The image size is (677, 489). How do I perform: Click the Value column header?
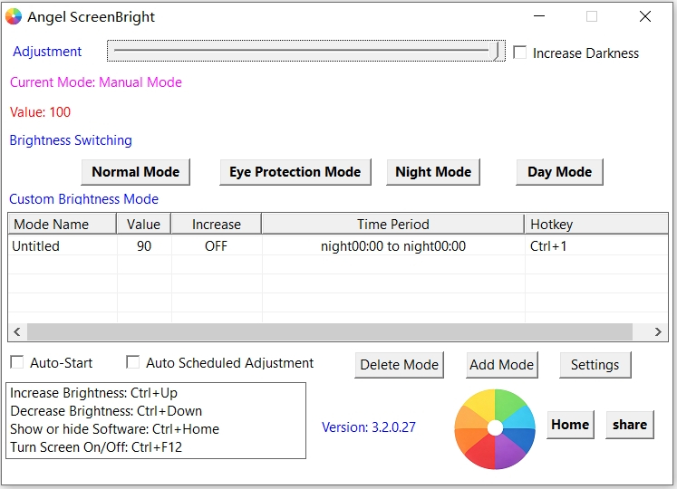point(144,224)
